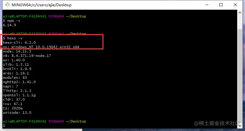Click the 'cldr: 37.0' line
Viewport: 245px width, 131px height.
click(14, 99)
